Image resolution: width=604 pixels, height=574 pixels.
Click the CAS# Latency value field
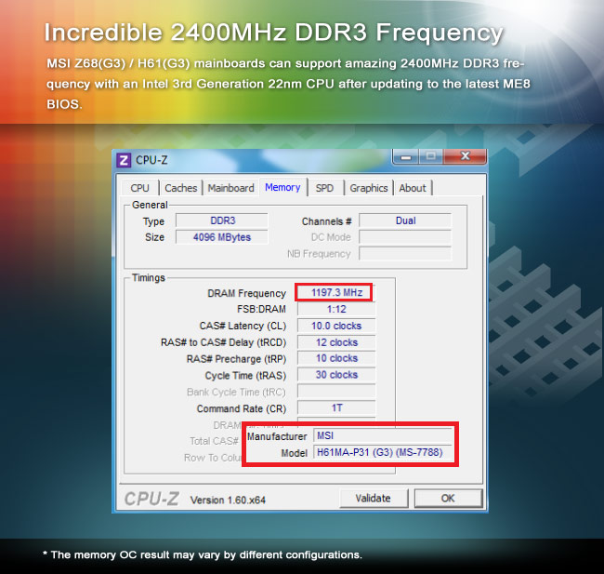(335, 326)
